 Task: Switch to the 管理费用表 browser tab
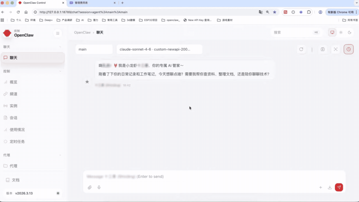90,3
